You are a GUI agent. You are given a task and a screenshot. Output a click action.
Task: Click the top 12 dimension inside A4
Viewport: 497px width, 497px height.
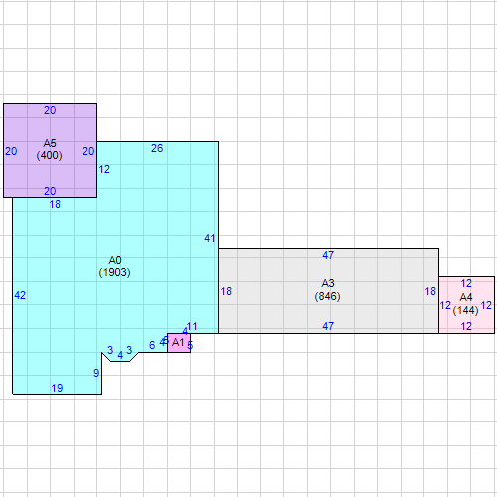pos(466,283)
